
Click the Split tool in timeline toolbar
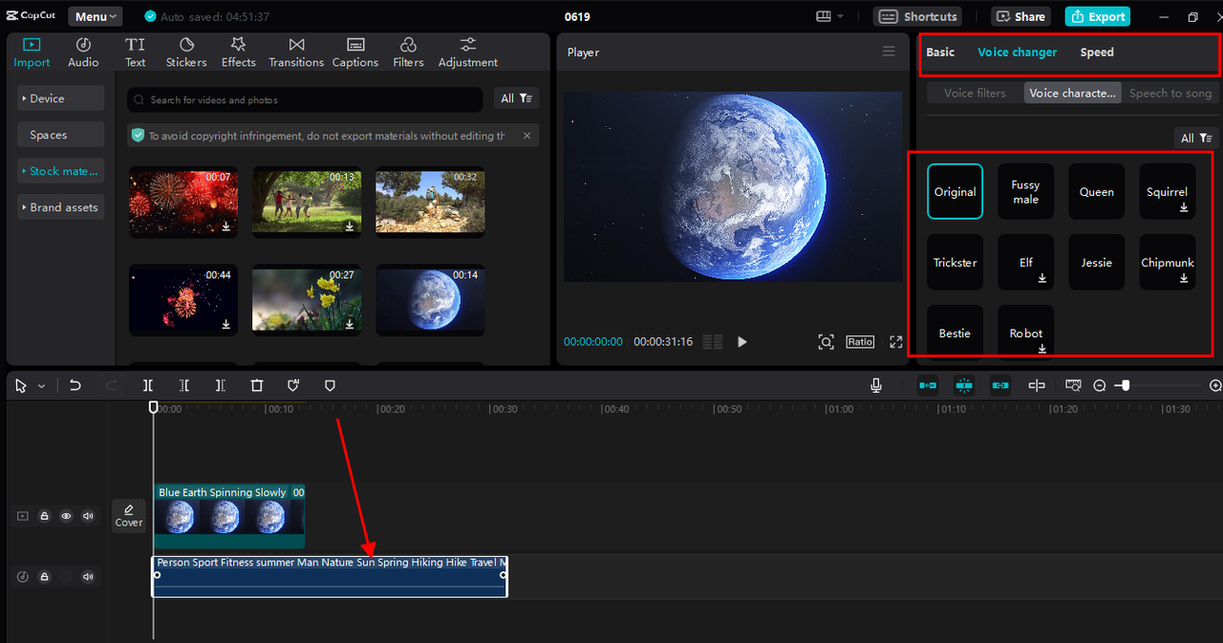(148, 385)
